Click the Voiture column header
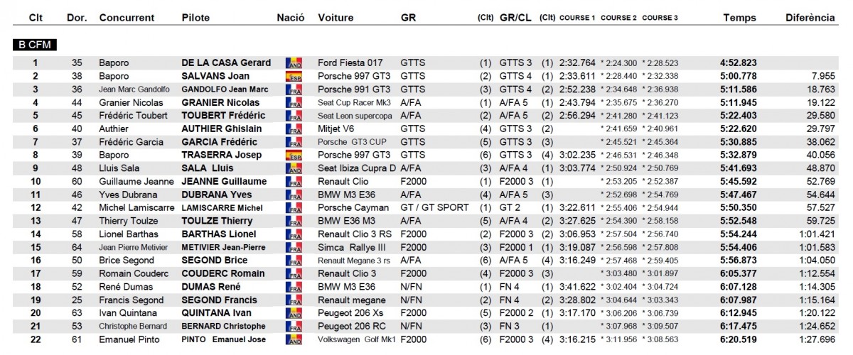853x355 pixels. click(x=336, y=17)
